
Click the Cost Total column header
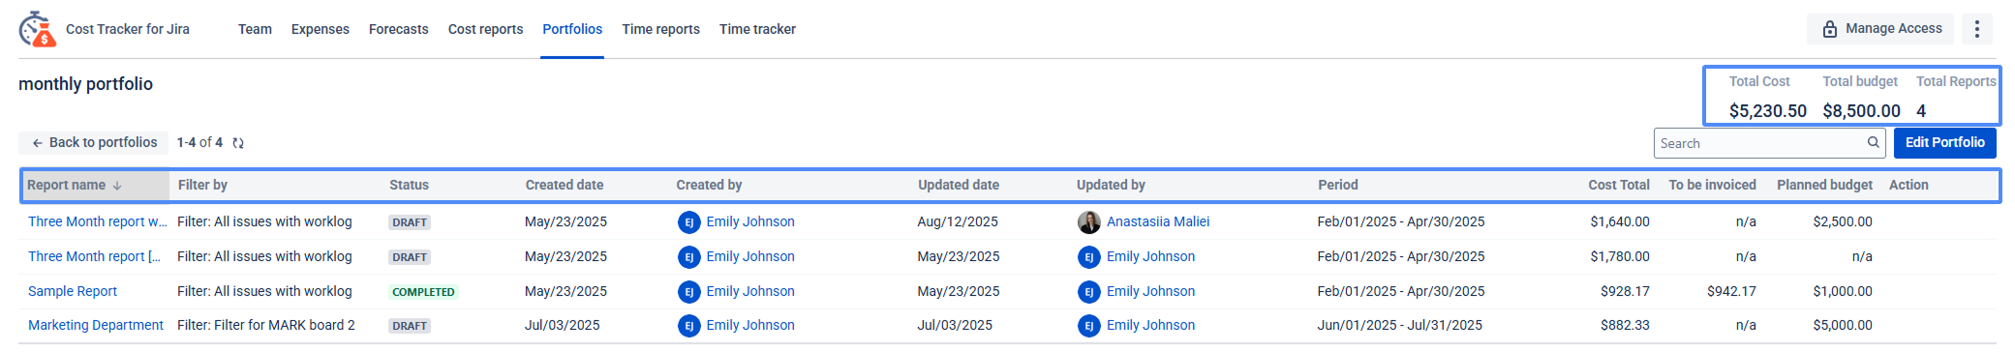[x=1619, y=186]
